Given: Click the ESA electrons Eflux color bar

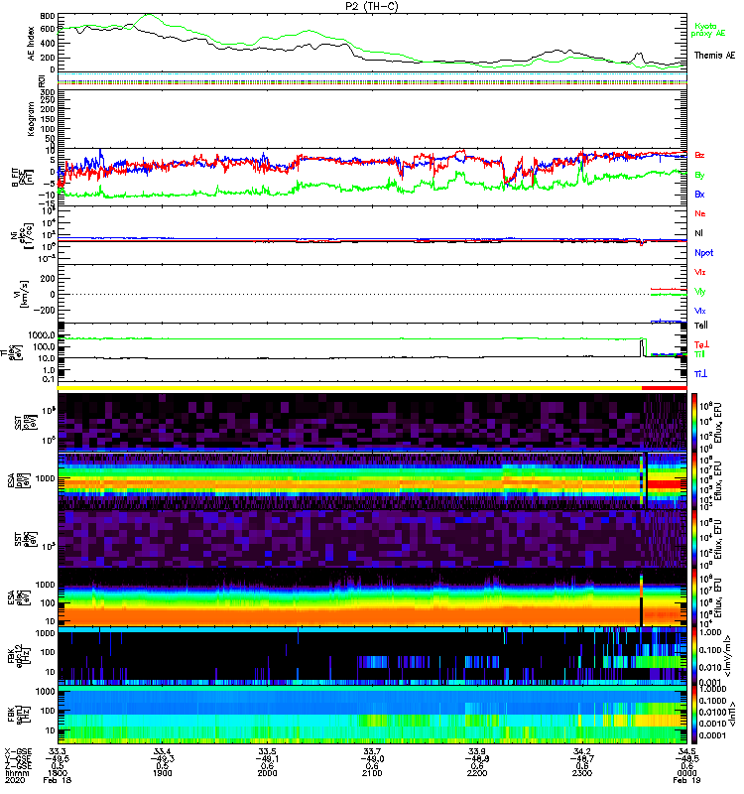Looking at the screenshot, I should coord(694,596).
